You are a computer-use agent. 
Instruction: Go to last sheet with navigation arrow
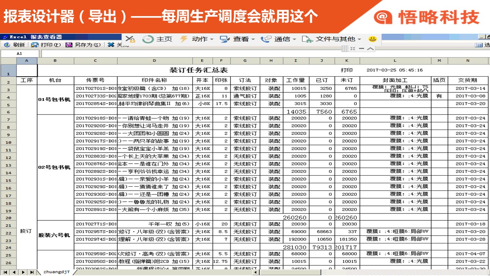(32, 272)
